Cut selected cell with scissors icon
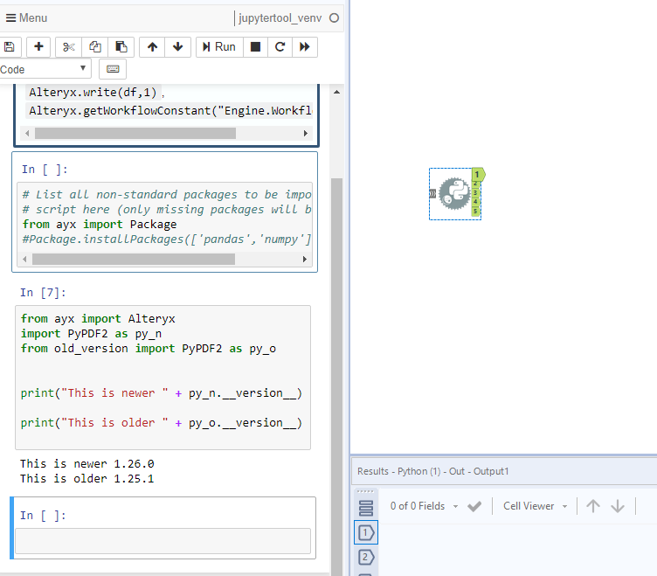 click(71, 47)
